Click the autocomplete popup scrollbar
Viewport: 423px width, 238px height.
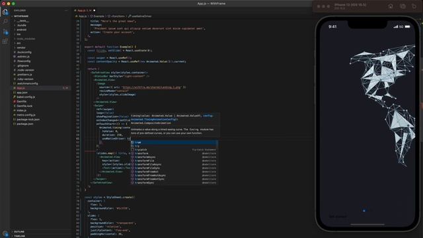pos(217,144)
